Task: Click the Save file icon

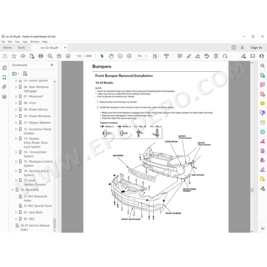Action: point(5,56)
